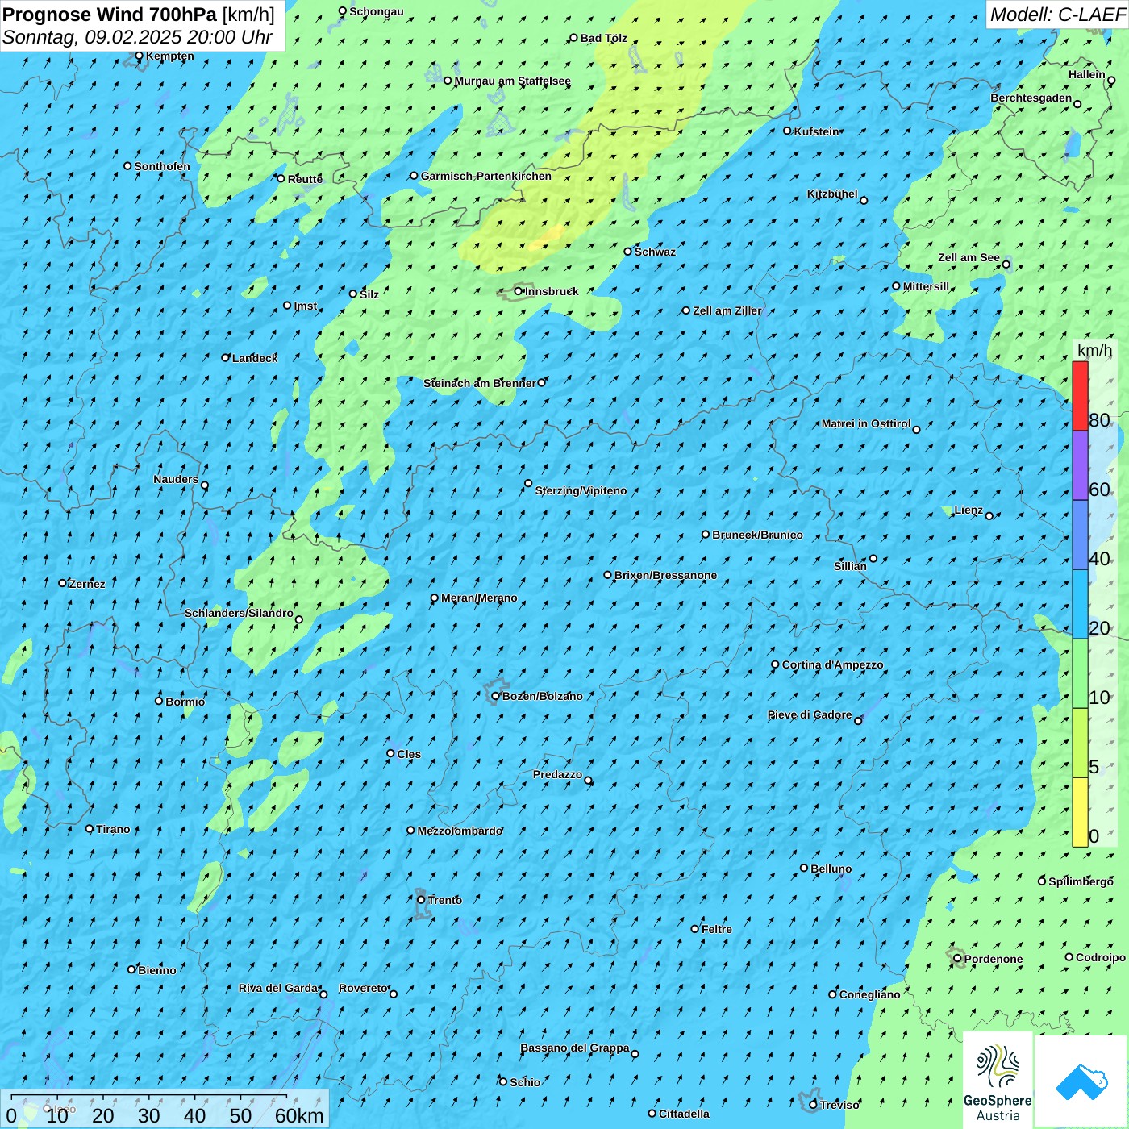The height and width of the screenshot is (1129, 1129).
Task: Click the 'Brixen/Bressanone' label
Action: (x=665, y=575)
